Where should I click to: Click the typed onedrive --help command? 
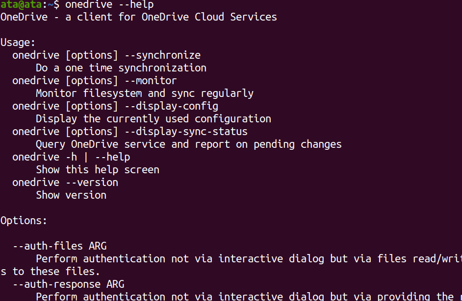click(109, 4)
